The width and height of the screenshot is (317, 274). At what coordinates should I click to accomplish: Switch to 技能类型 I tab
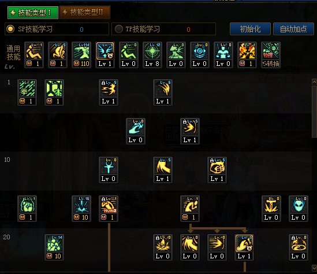pos(33,13)
